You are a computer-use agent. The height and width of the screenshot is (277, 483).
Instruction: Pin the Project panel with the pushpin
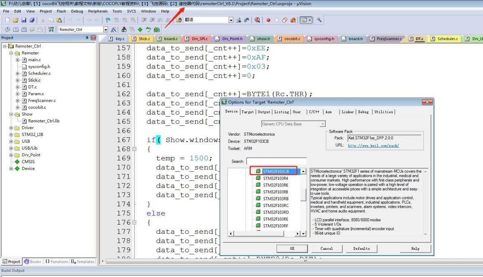coord(87,38)
